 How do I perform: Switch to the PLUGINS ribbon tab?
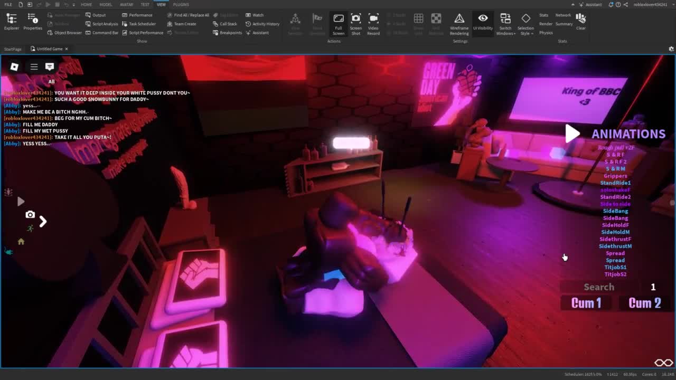click(x=181, y=4)
